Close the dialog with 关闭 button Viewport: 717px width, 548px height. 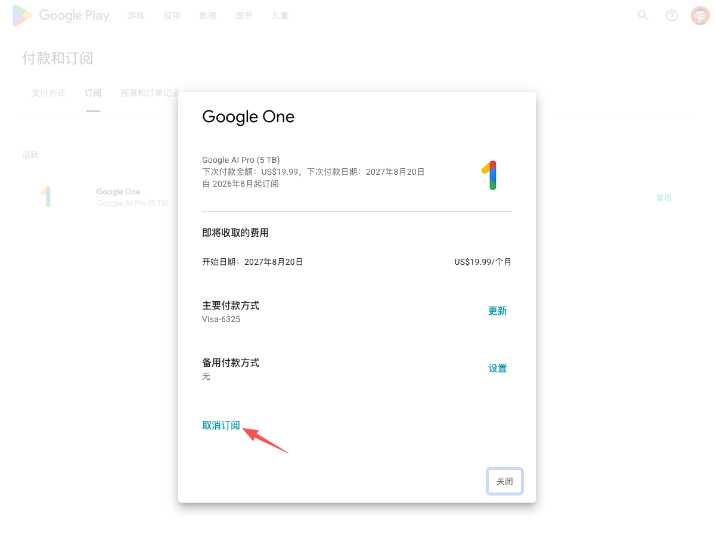coord(505,481)
